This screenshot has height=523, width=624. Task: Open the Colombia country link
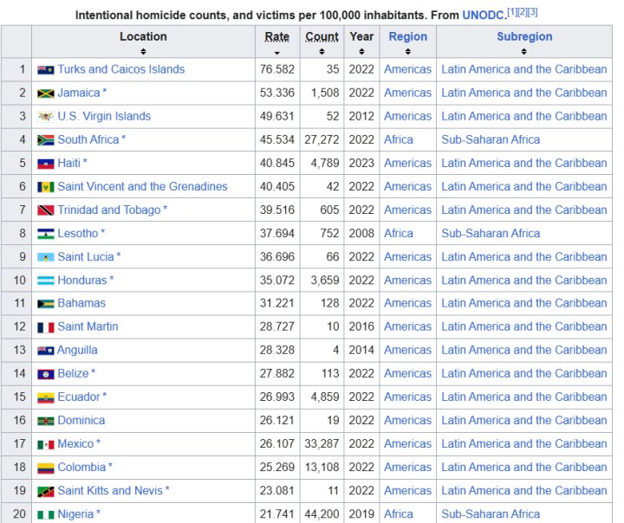[81, 468]
